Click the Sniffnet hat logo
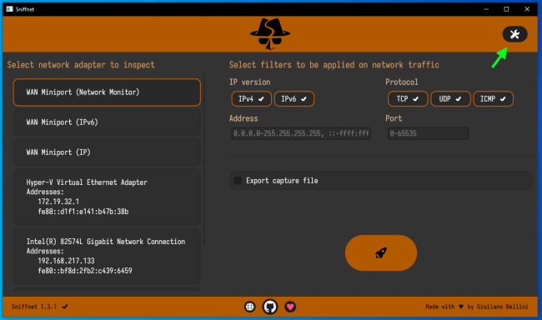 [x=270, y=34]
